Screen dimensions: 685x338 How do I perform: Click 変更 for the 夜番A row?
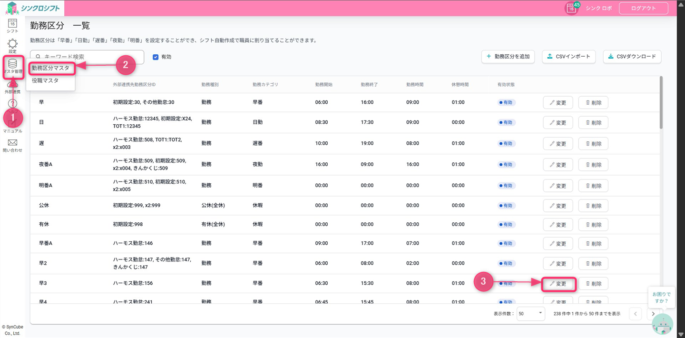pyautogui.click(x=558, y=165)
